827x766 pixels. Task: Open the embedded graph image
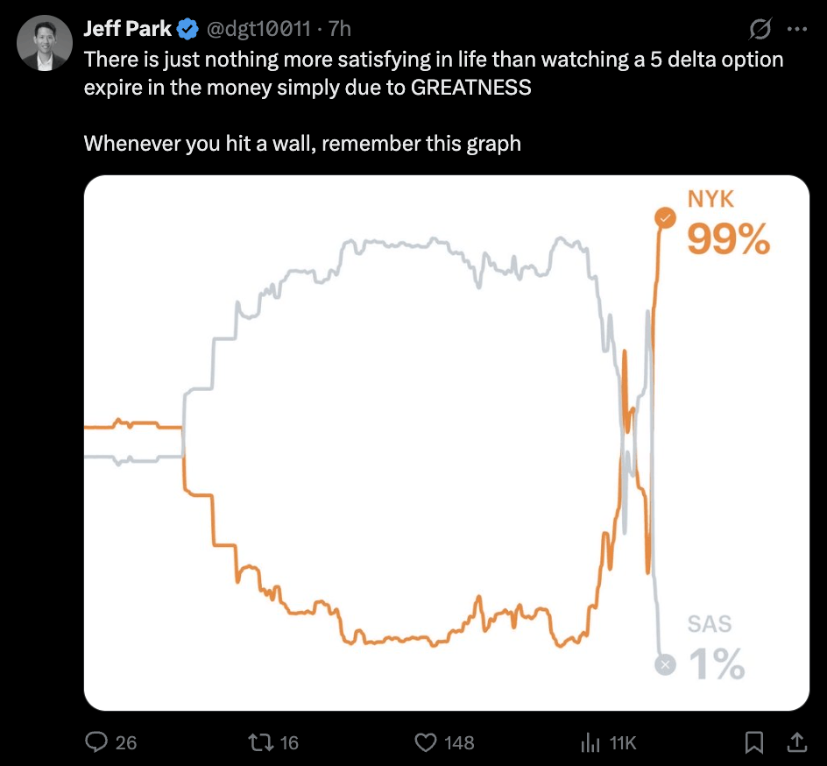coord(446,443)
